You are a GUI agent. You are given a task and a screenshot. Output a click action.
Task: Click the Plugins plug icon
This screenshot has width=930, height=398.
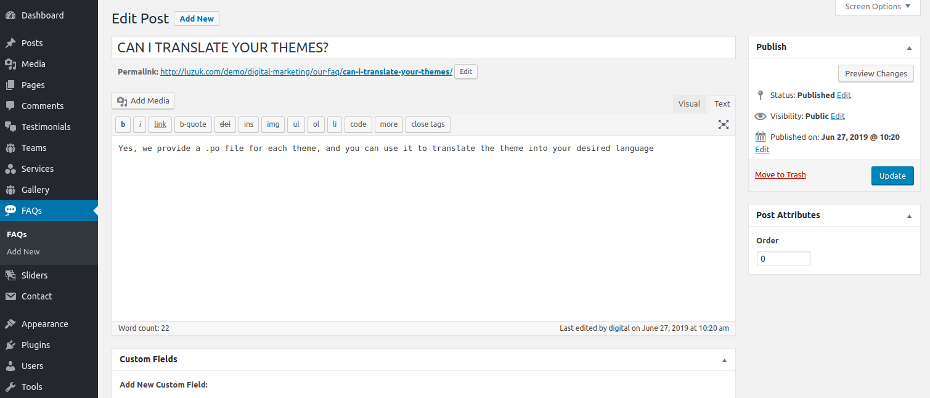pyautogui.click(x=10, y=345)
